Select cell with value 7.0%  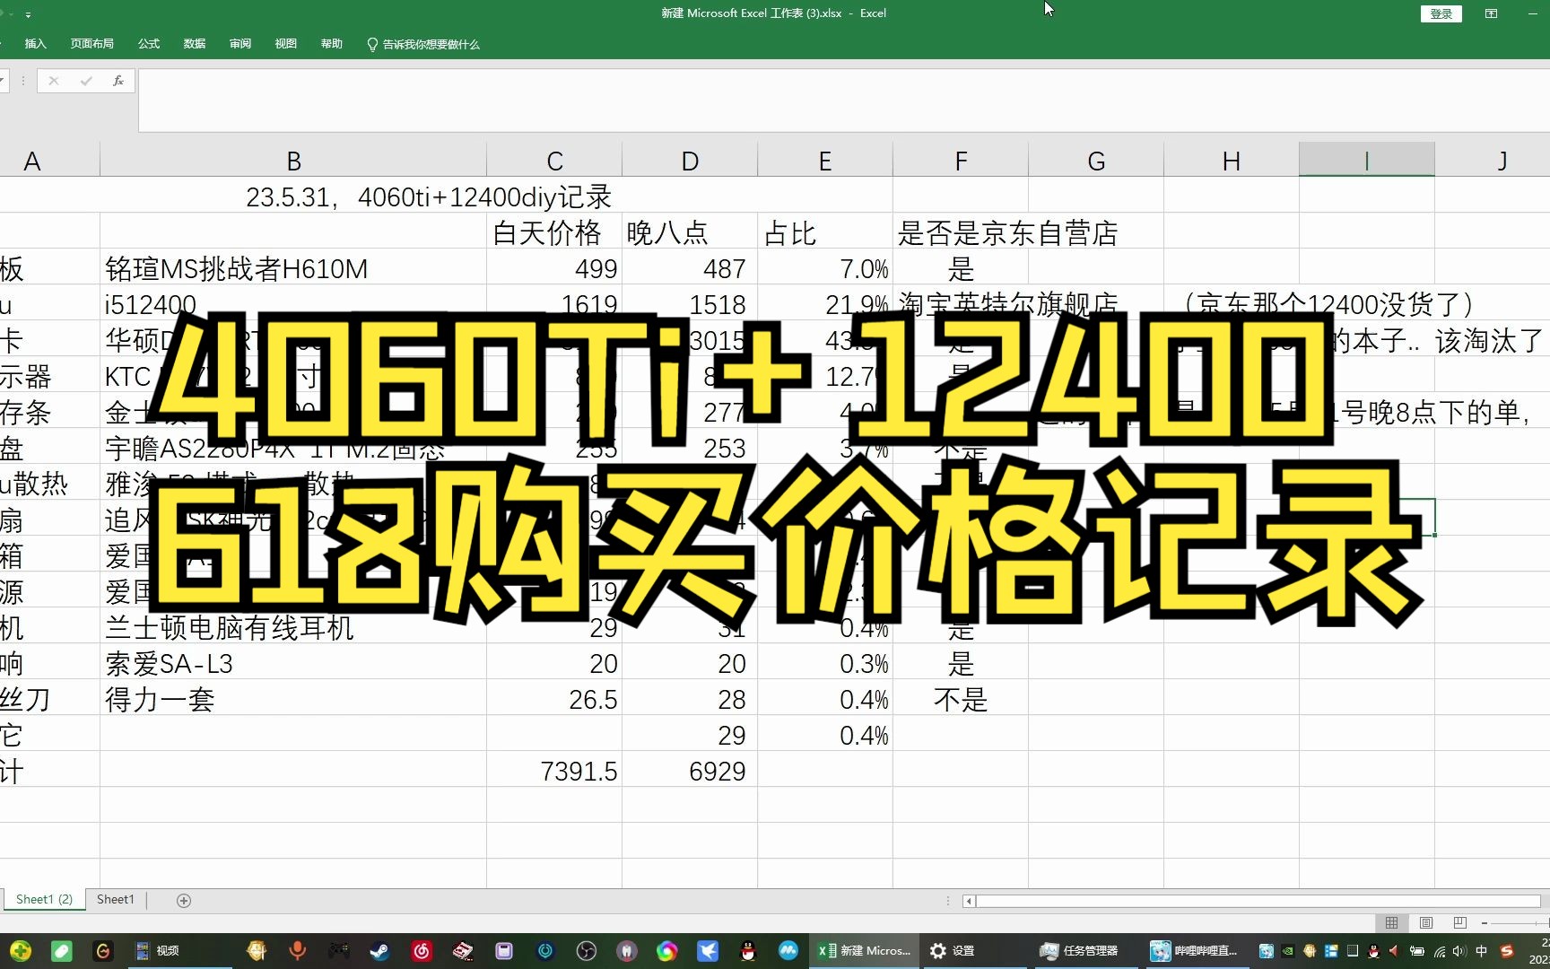825,268
